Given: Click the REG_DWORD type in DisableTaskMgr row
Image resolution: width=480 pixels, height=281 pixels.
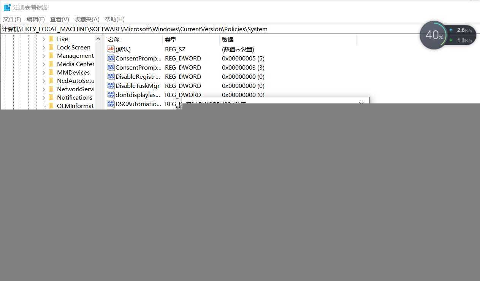Looking at the screenshot, I should click(x=183, y=86).
